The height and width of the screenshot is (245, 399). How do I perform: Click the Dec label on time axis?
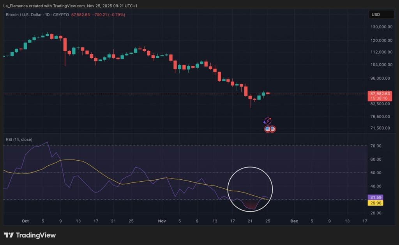click(294, 221)
